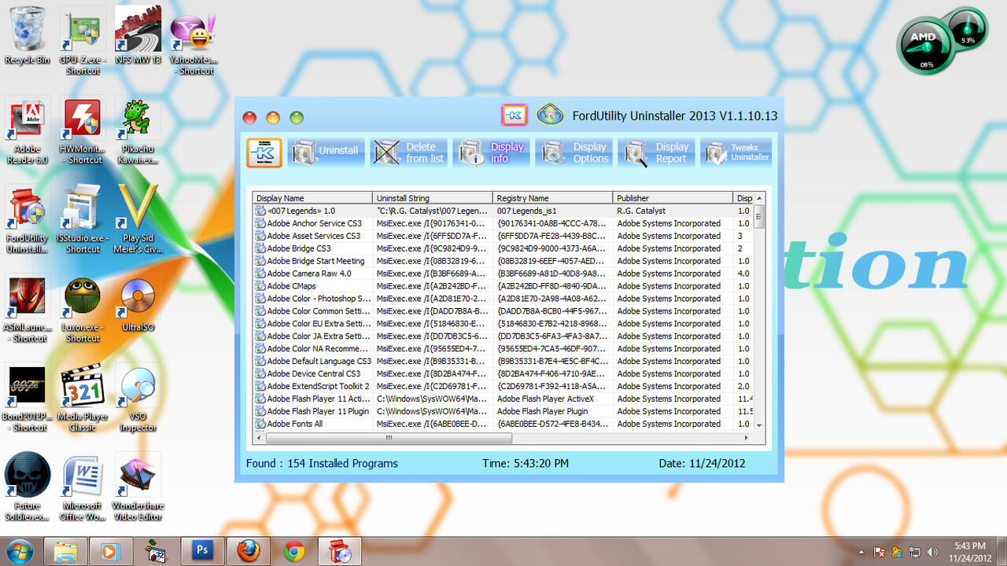Open Display Options
The image size is (1007, 566).
pyautogui.click(x=574, y=153)
